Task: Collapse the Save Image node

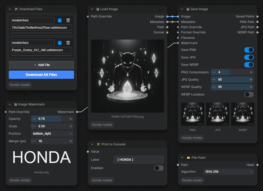Action: click(182, 9)
